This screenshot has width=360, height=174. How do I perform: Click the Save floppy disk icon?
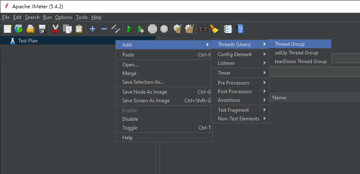point(42,29)
